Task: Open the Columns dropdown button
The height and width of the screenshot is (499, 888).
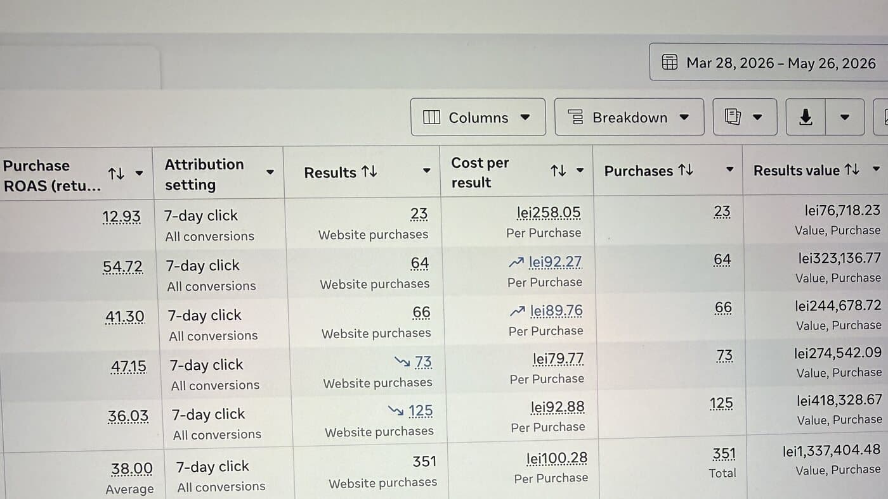Action: tap(478, 117)
